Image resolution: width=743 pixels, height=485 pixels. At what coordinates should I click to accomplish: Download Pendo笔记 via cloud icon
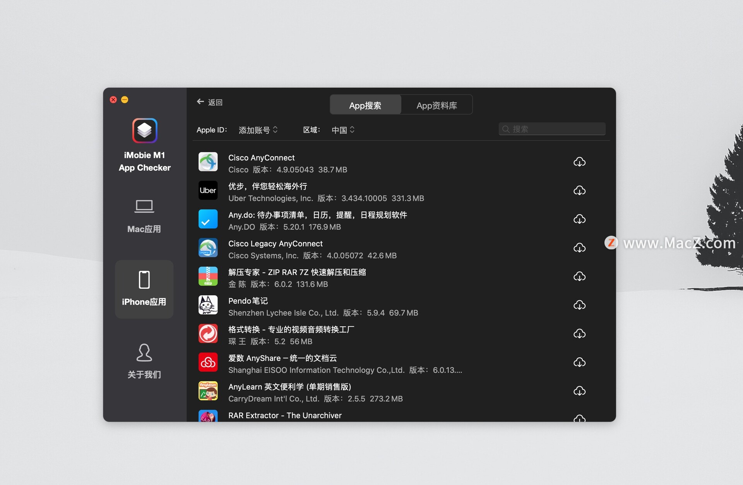click(579, 305)
